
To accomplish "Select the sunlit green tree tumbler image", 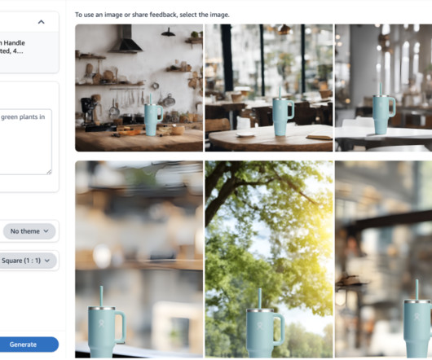I will click(x=269, y=259).
